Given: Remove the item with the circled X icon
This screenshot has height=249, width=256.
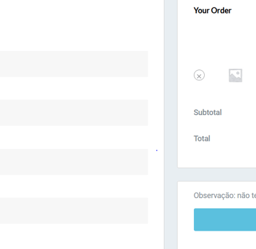Looking at the screenshot, I should point(199,76).
